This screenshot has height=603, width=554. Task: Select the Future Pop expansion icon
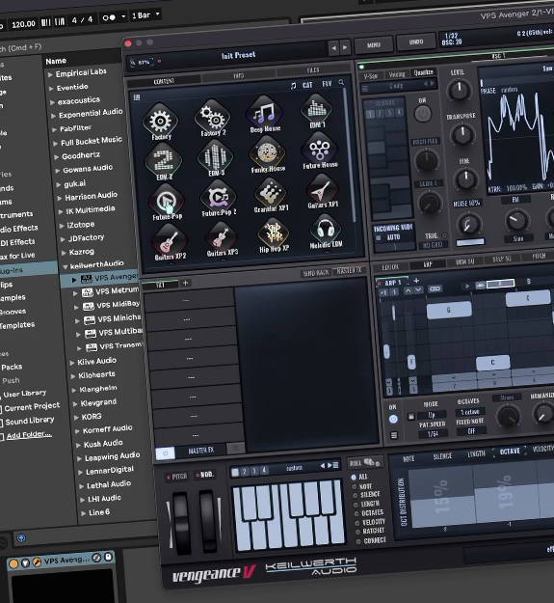(x=167, y=202)
